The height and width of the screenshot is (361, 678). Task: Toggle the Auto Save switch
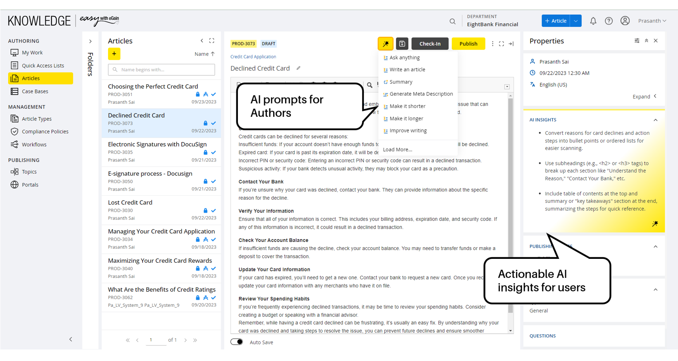[237, 342]
